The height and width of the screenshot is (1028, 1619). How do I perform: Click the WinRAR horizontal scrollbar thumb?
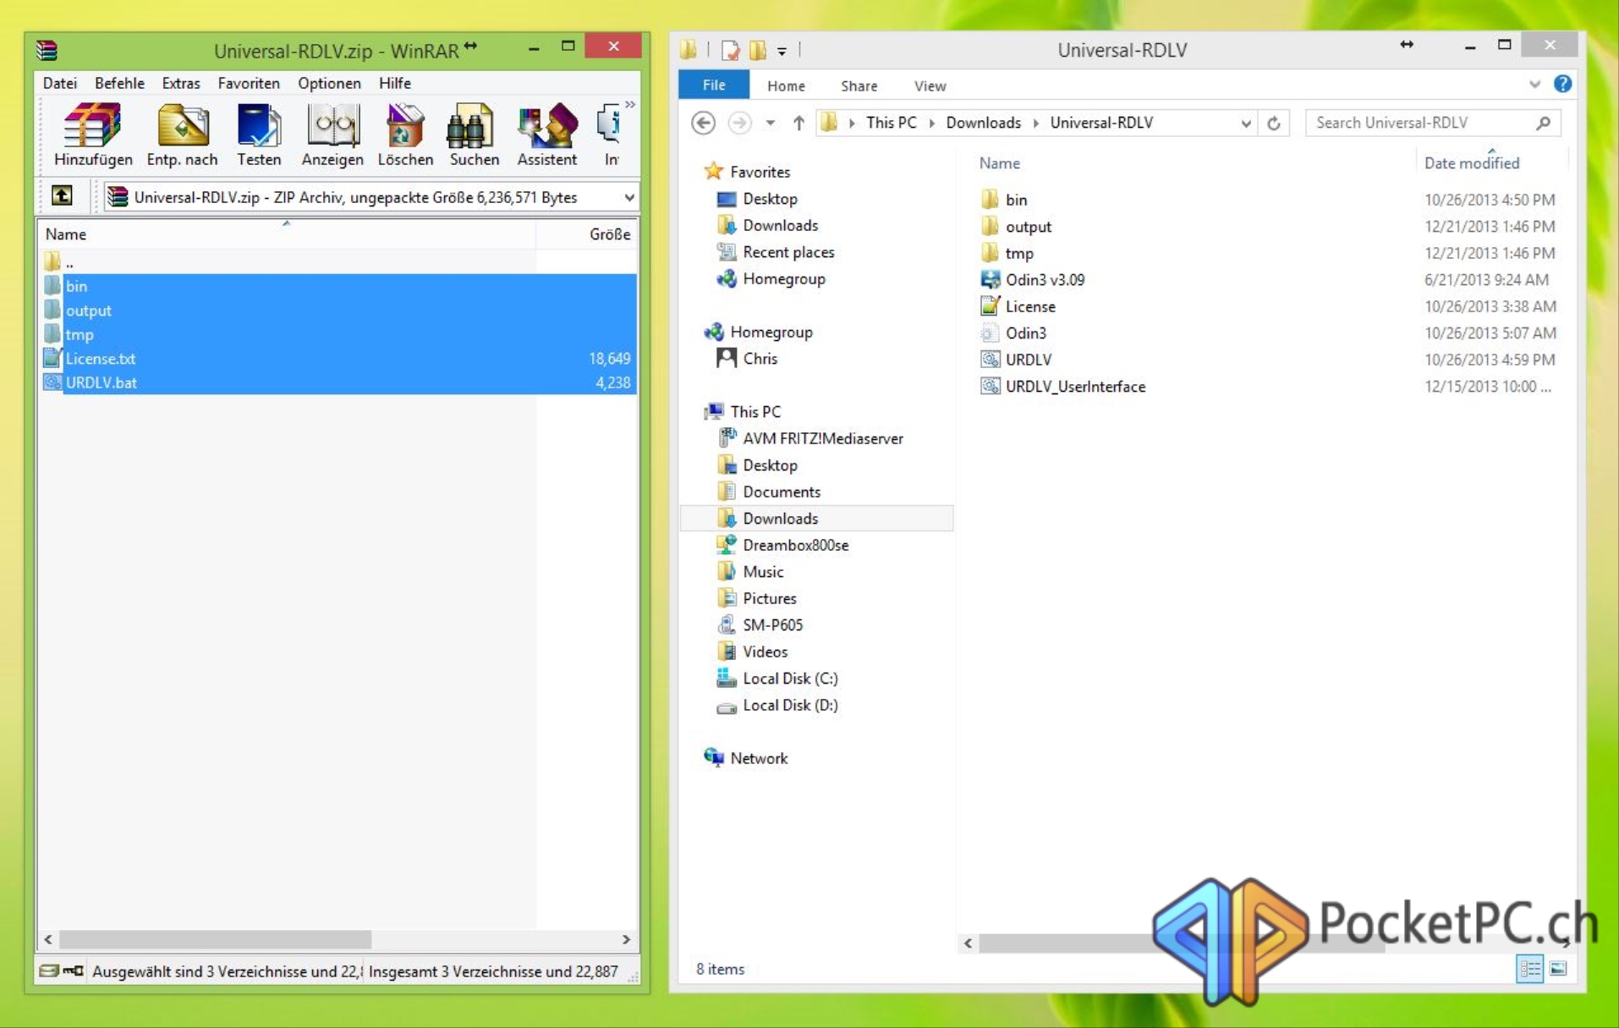click(x=215, y=939)
